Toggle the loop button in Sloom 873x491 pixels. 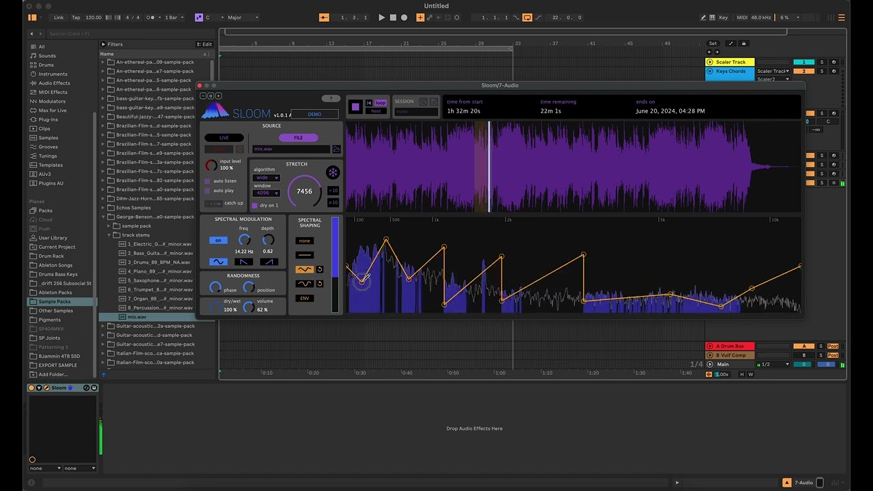[x=381, y=103]
